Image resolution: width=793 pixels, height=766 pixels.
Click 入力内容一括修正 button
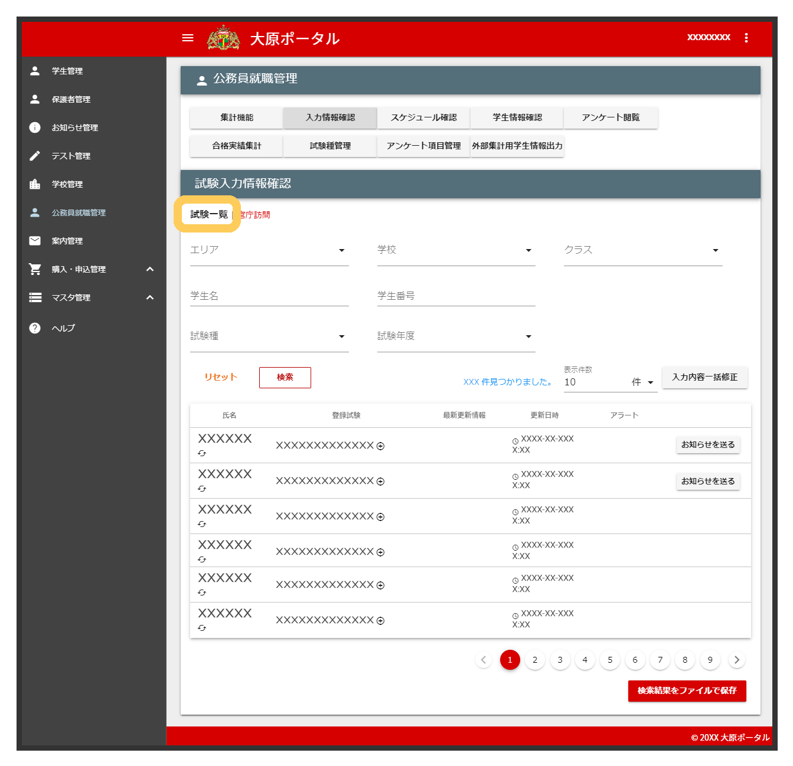705,377
